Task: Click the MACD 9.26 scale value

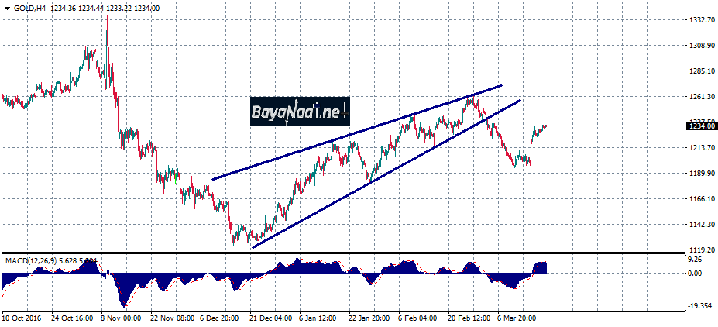Action: pos(694,261)
